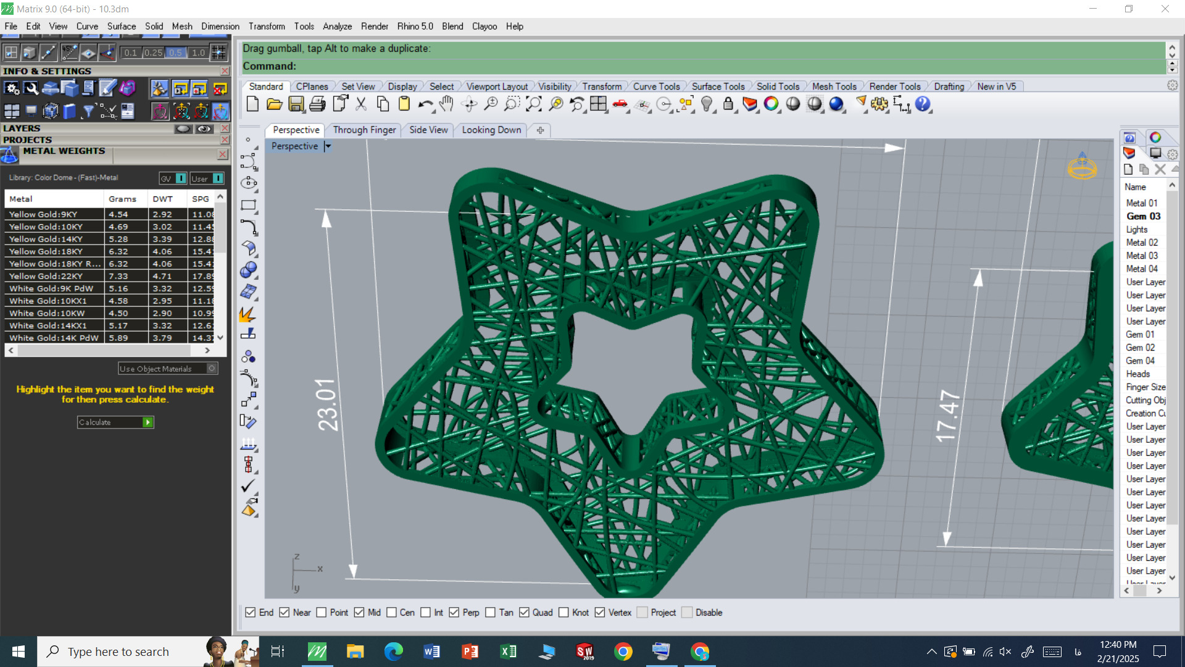This screenshot has height=667, width=1185.
Task: Open the Clayoo menu
Action: click(484, 27)
